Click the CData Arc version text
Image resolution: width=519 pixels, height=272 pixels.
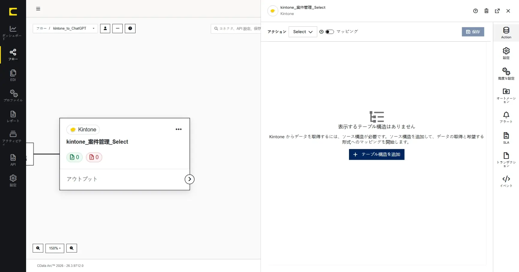coord(60,266)
